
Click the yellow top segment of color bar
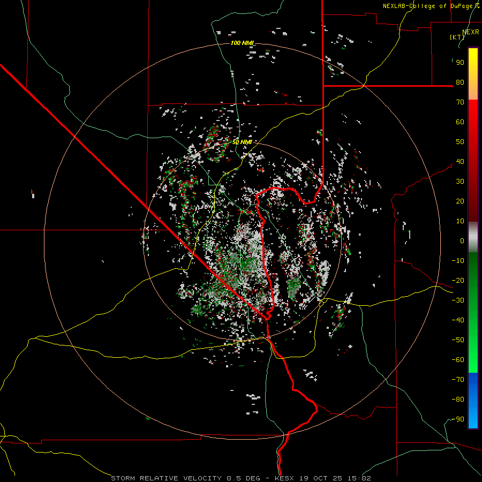(x=473, y=74)
